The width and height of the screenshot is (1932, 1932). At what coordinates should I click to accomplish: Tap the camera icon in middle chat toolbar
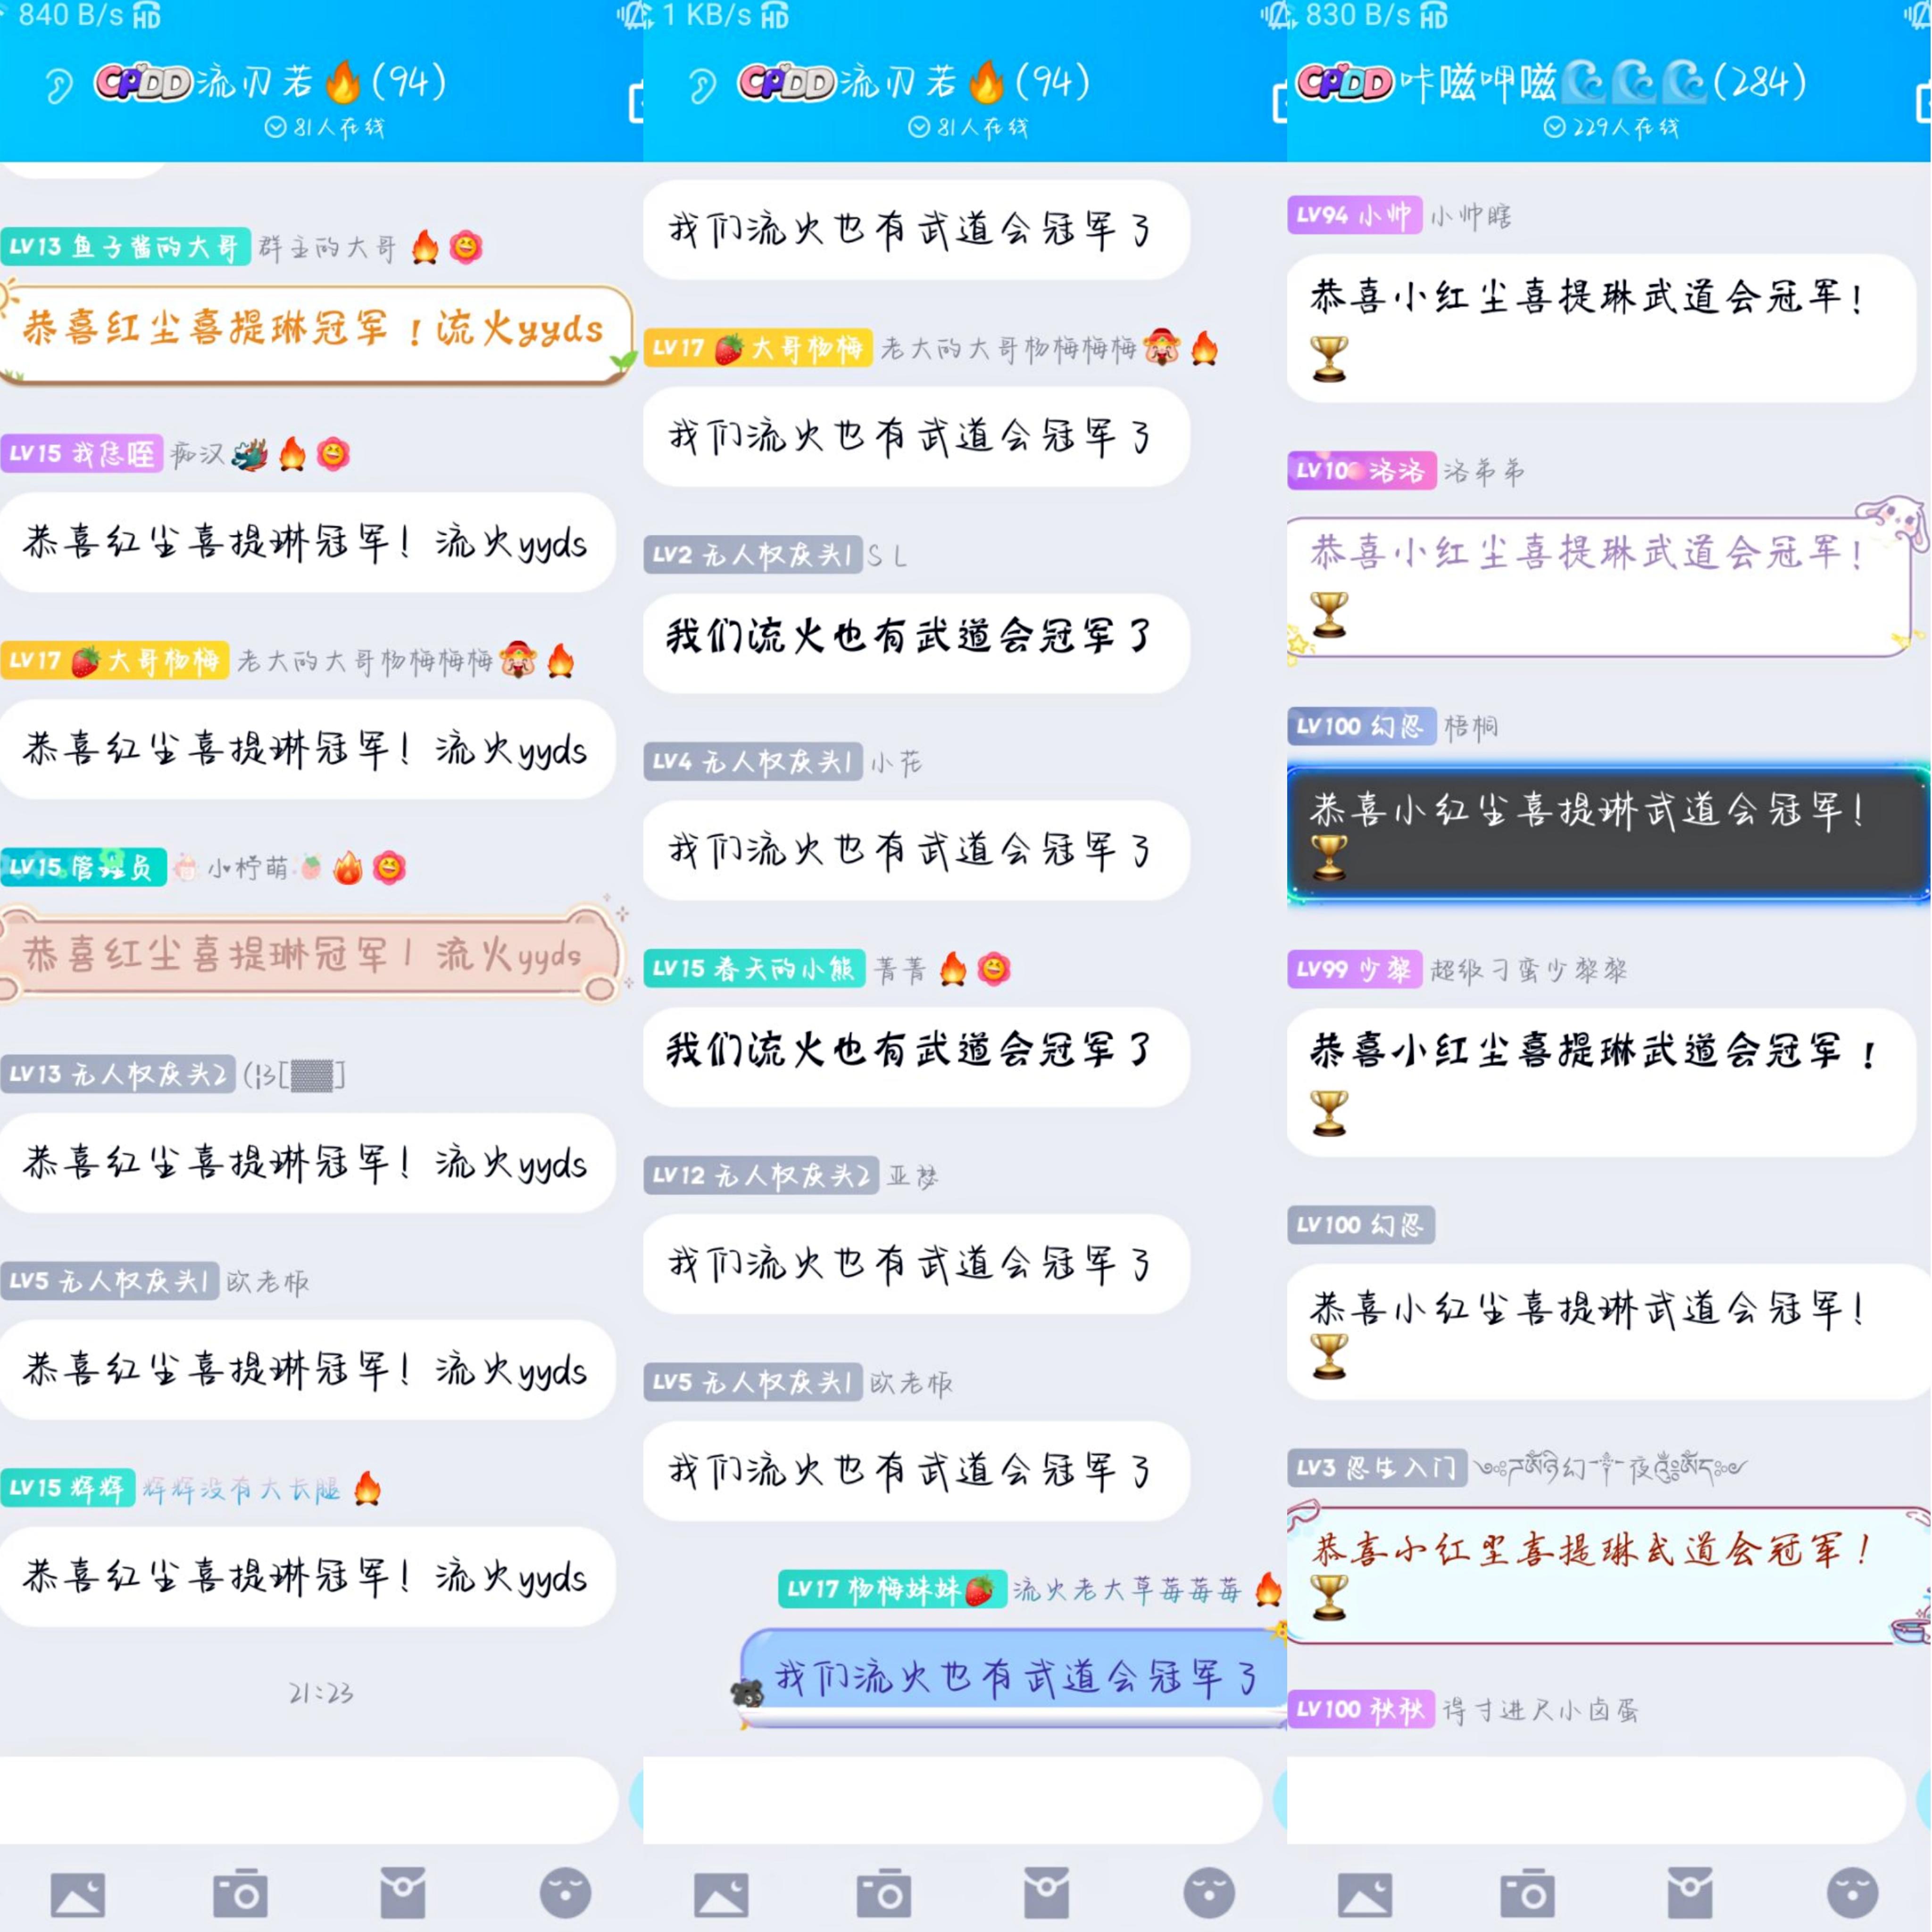click(884, 1893)
